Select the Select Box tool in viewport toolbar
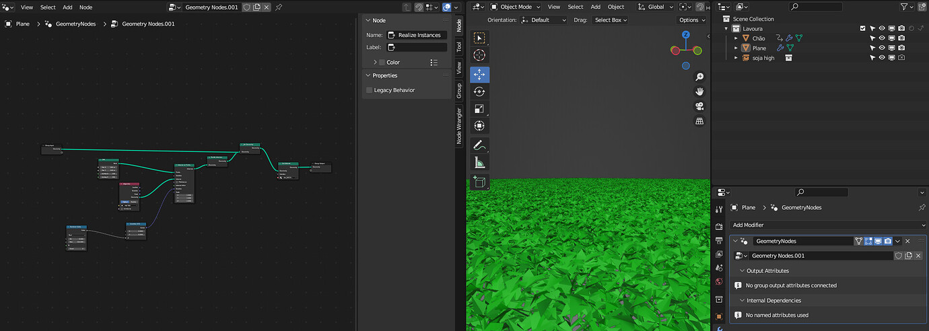 (479, 38)
